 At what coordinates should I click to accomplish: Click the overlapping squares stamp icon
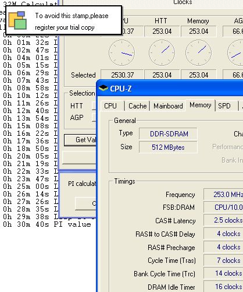tap(17, 20)
